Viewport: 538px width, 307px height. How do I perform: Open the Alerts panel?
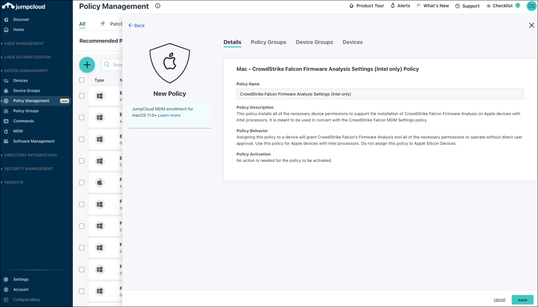tap(400, 6)
